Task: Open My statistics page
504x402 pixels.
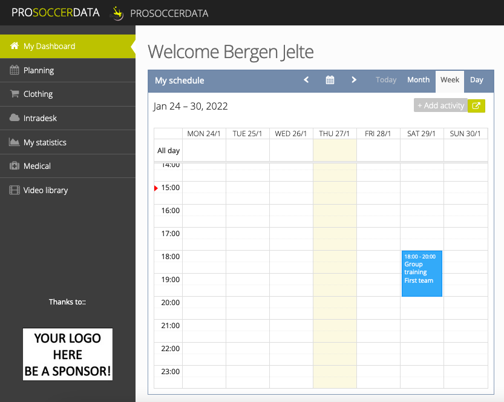Action: click(x=68, y=142)
